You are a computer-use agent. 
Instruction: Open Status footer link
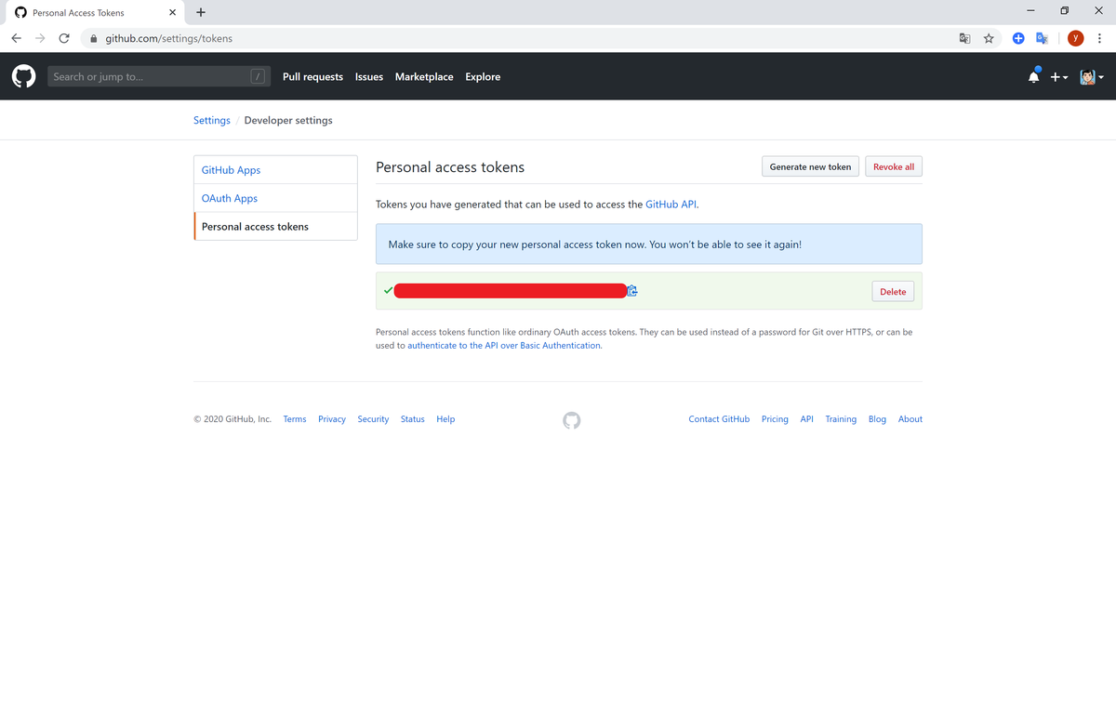coord(413,419)
